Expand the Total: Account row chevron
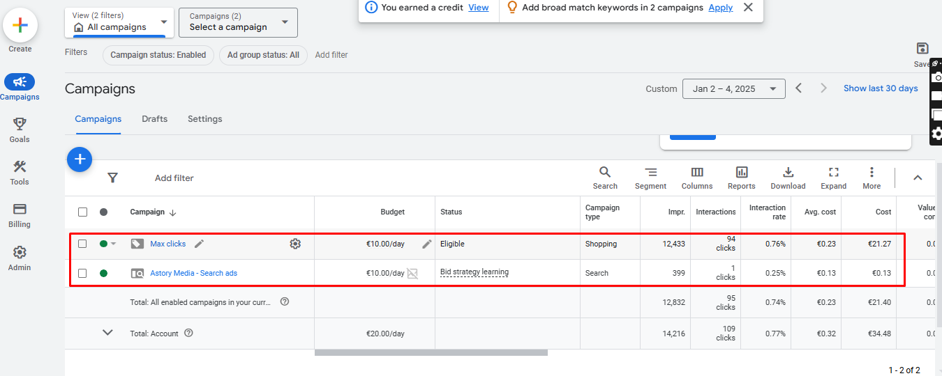This screenshot has width=942, height=376. [x=107, y=333]
